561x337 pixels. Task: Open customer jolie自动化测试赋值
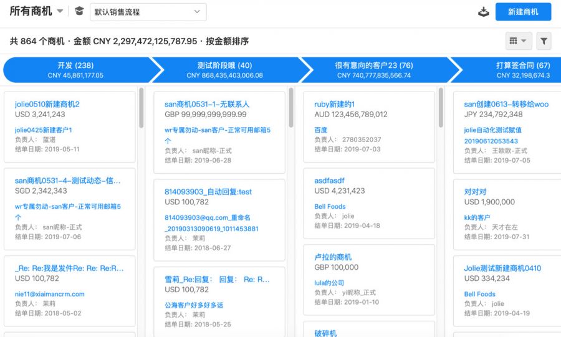492,135
